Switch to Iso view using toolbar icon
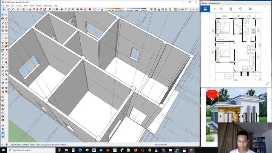272x153 pixels. [x=151, y=9]
